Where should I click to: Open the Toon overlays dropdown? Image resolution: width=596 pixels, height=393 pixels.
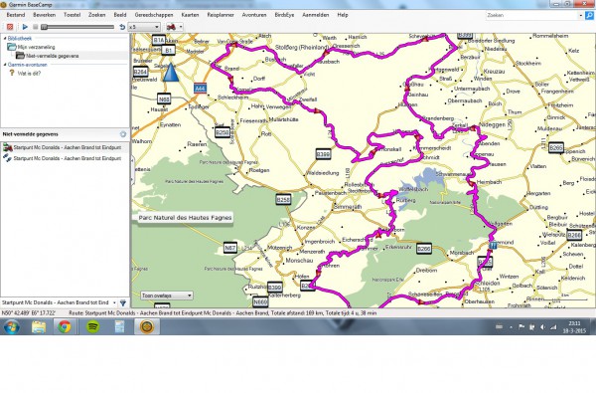pyautogui.click(x=167, y=295)
